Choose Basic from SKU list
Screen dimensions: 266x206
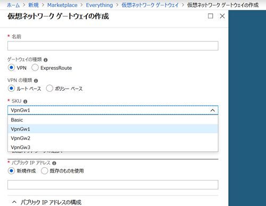(113, 120)
